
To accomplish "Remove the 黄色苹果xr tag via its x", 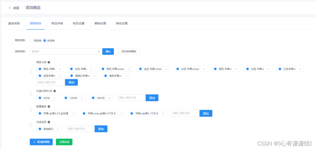I will 126,76.
